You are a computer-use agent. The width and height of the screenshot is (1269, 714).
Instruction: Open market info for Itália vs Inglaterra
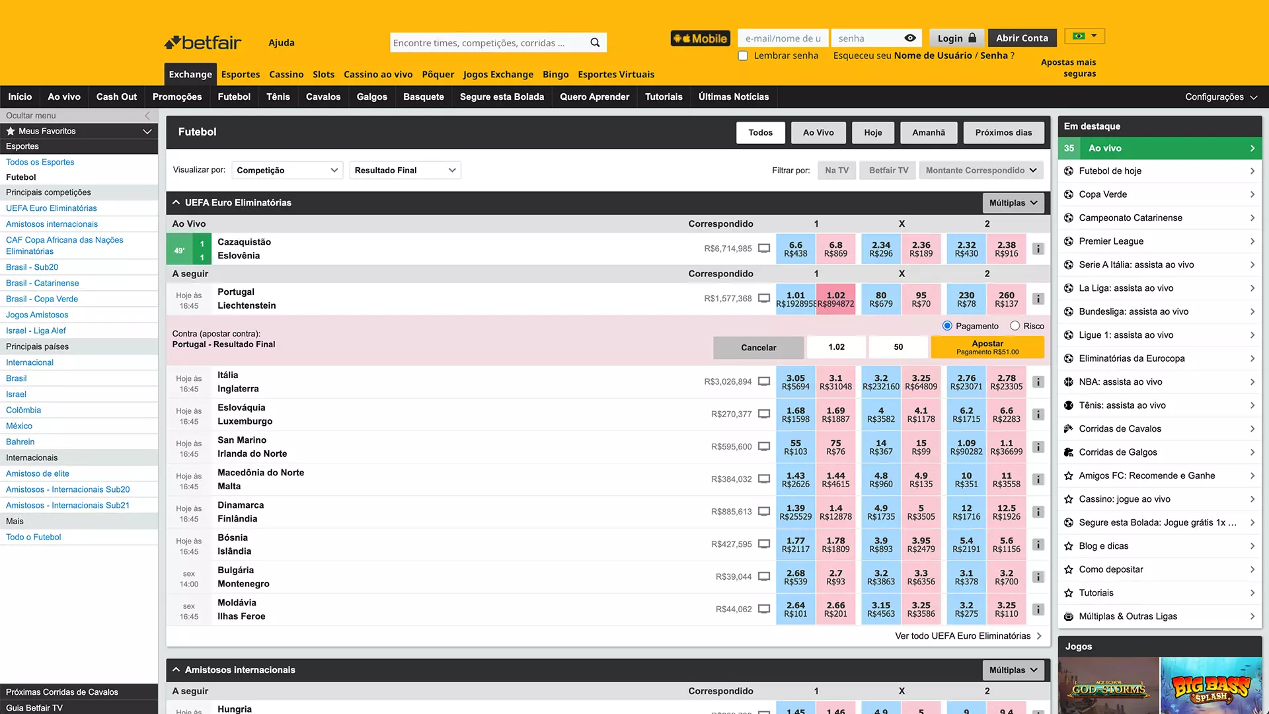(1038, 382)
